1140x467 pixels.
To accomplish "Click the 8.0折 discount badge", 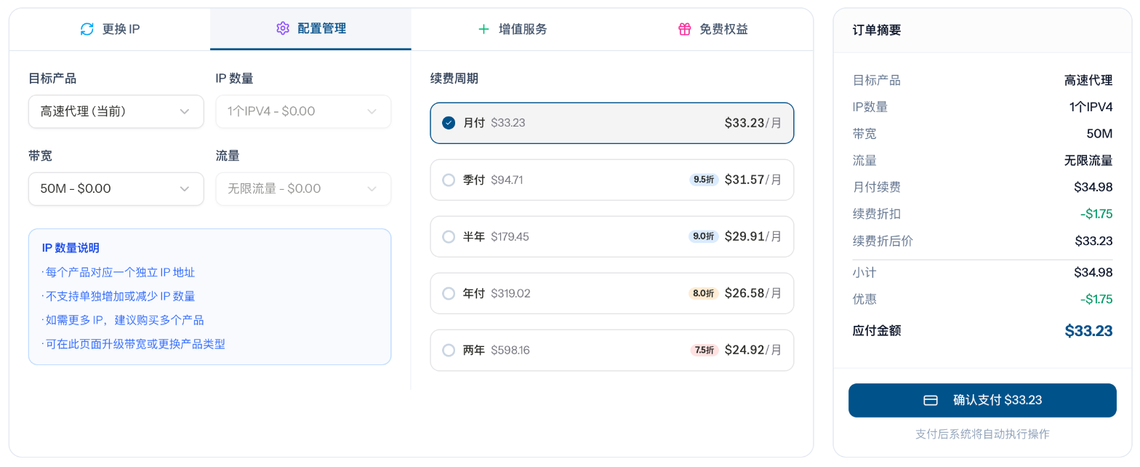I will click(704, 293).
